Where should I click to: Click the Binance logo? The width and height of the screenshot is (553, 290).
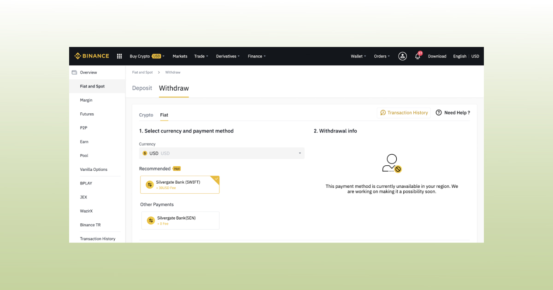[x=91, y=56]
